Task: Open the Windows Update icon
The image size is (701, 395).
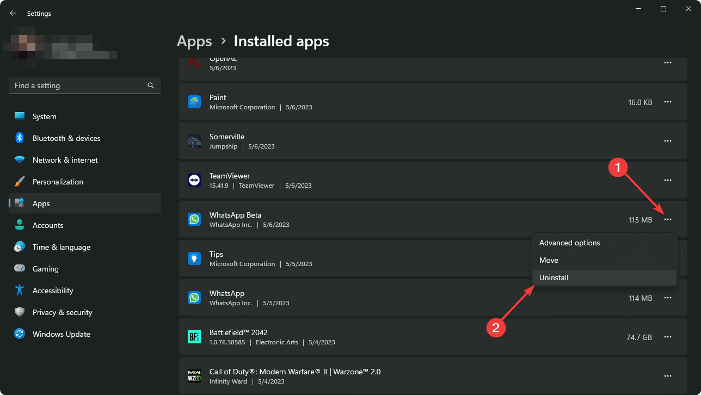Action: (x=20, y=334)
